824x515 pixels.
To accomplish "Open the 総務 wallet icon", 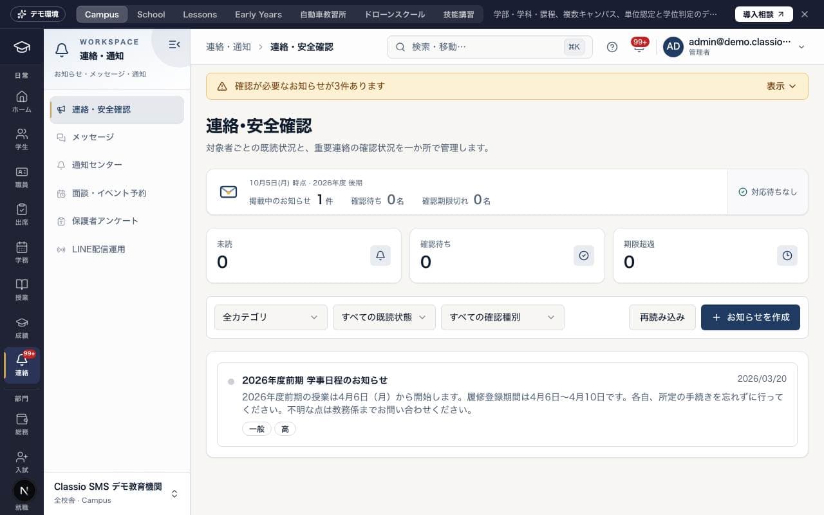I will pyautogui.click(x=22, y=424).
